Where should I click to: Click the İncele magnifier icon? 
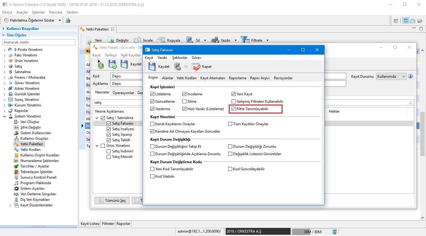click(137, 40)
